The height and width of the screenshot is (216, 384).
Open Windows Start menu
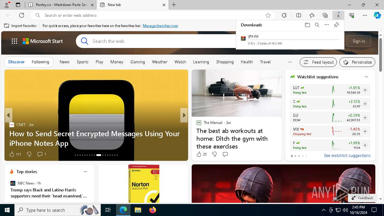pos(7,210)
